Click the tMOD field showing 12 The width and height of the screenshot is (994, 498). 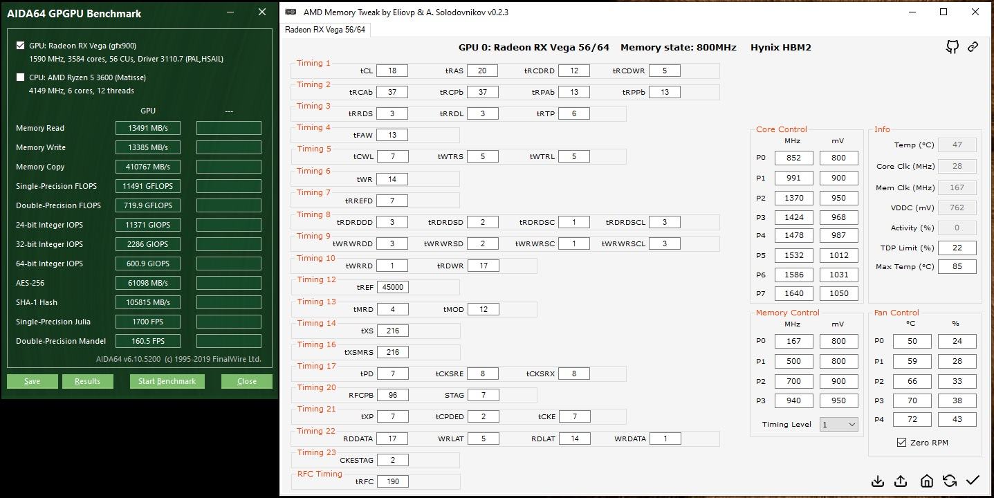[x=483, y=309]
